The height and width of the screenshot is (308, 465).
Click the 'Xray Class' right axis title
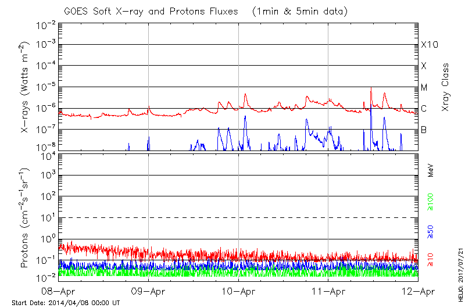point(446,87)
